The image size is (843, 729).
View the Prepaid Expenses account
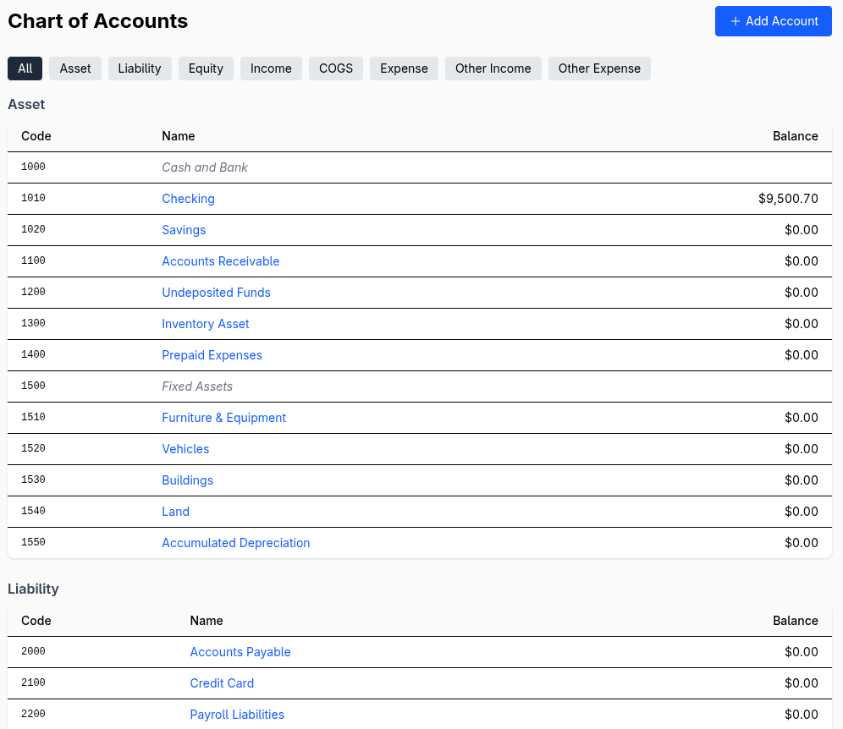212,354
